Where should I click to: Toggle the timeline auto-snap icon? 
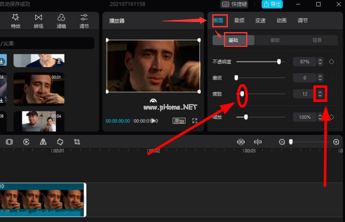tap(241, 142)
